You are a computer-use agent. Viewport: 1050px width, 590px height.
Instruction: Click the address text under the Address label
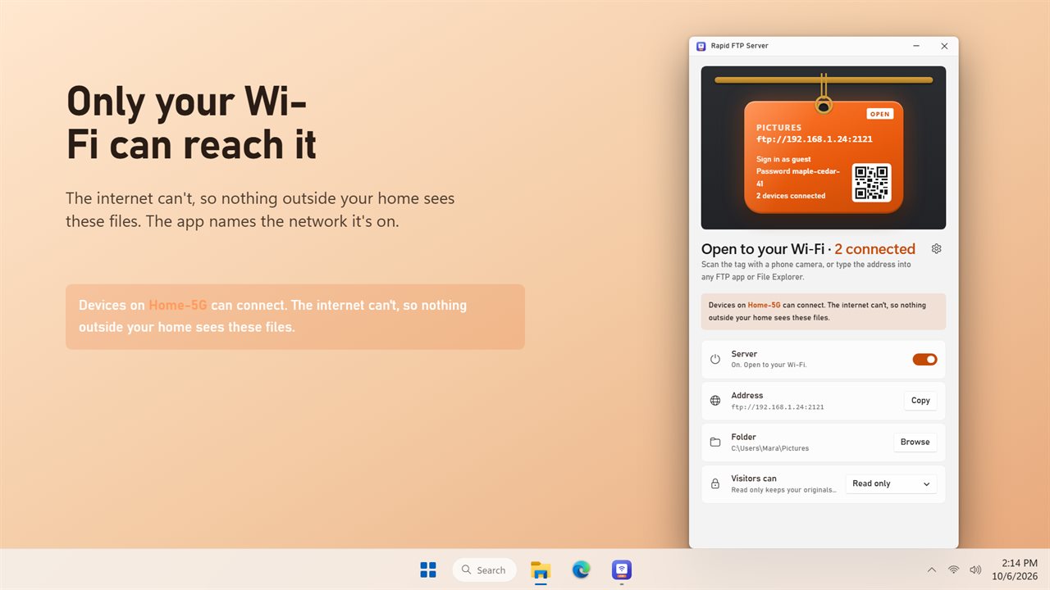point(778,406)
